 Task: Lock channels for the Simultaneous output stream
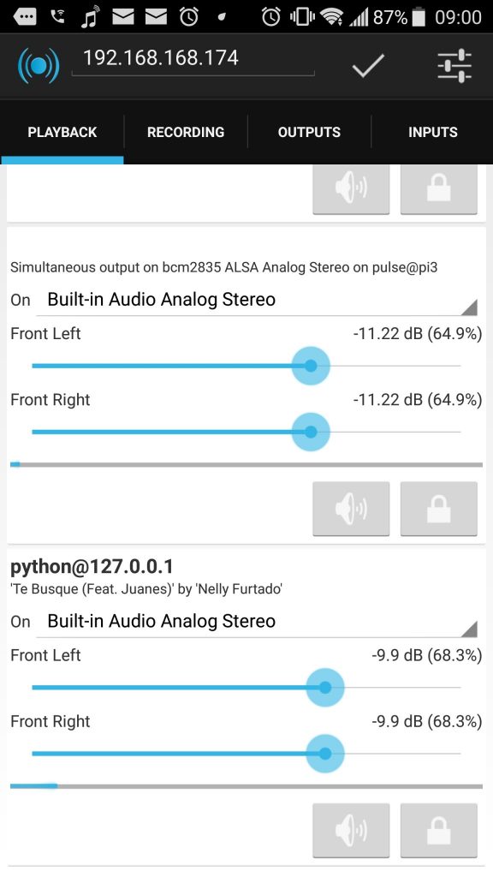[x=438, y=509]
